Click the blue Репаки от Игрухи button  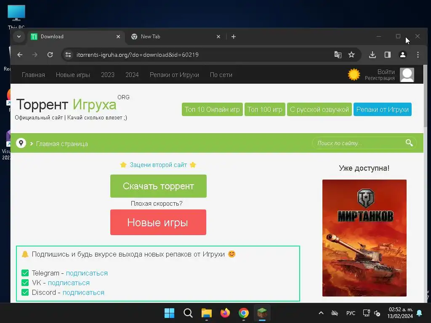tap(382, 109)
